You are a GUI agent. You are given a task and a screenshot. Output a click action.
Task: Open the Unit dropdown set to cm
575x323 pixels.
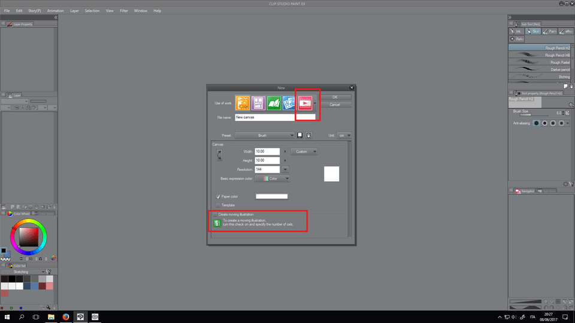pos(344,135)
